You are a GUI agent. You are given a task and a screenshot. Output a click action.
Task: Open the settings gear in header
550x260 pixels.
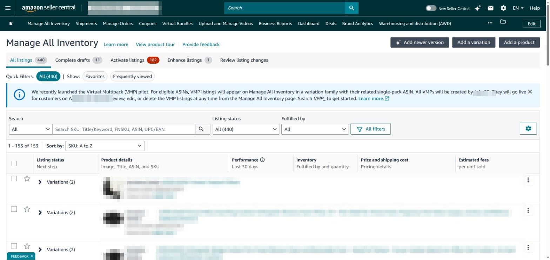point(503,8)
